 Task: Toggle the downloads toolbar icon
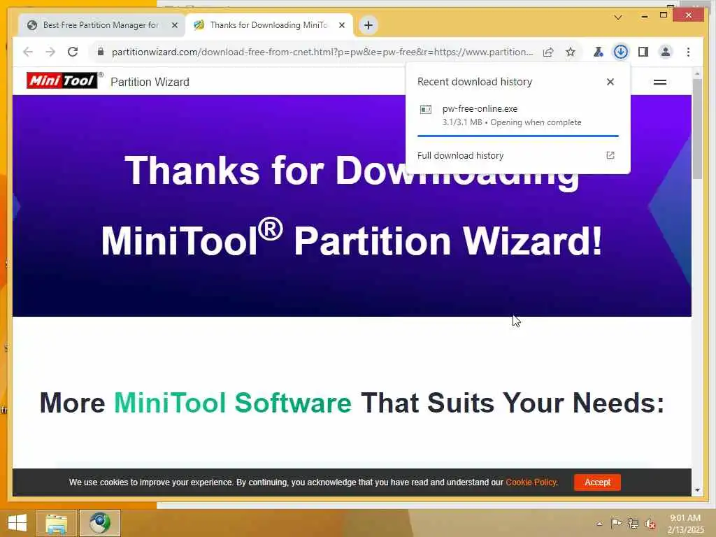click(621, 52)
